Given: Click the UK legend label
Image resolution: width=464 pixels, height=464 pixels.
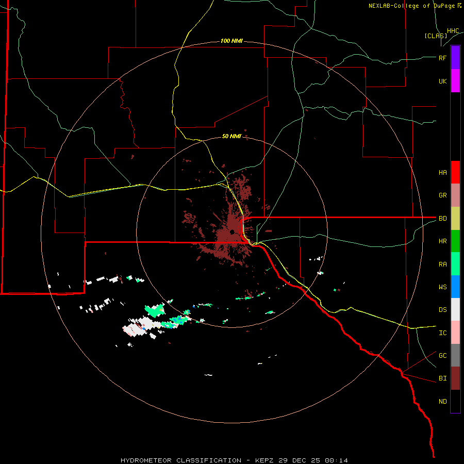Looking at the screenshot, I should 442,81.
